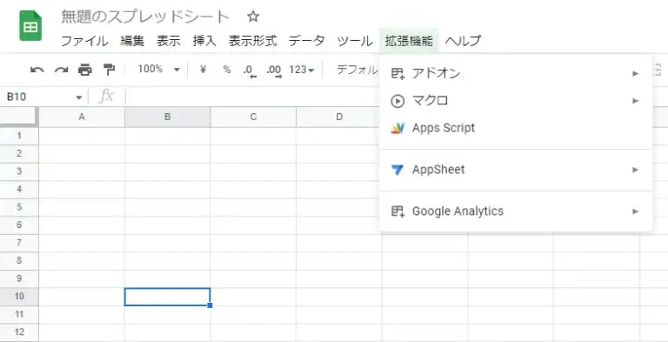Viewport: 668px width, 342px height.
Task: Select column A header
Action: pos(82,117)
